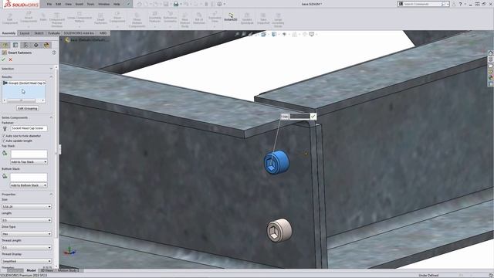The width and height of the screenshot is (494, 278).
Task: Switch to the Assembly ribbon tab
Action: coord(8,33)
